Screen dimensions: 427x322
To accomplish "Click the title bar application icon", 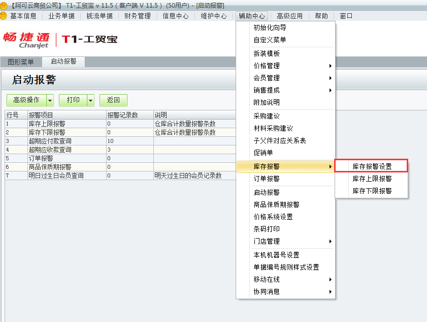I will click(5, 5).
